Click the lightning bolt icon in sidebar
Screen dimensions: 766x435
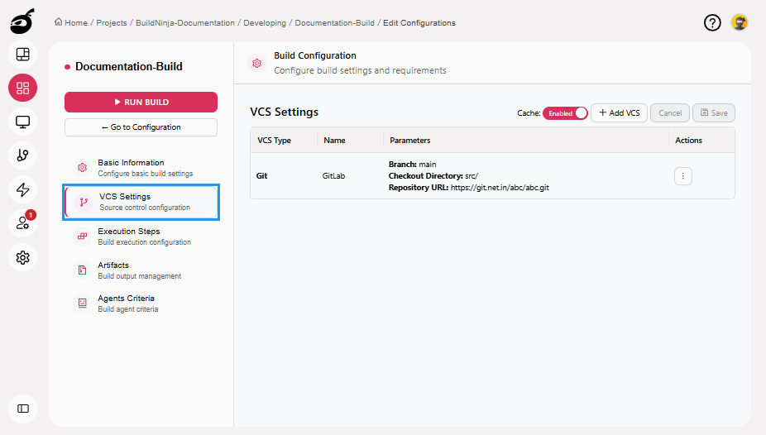[23, 189]
